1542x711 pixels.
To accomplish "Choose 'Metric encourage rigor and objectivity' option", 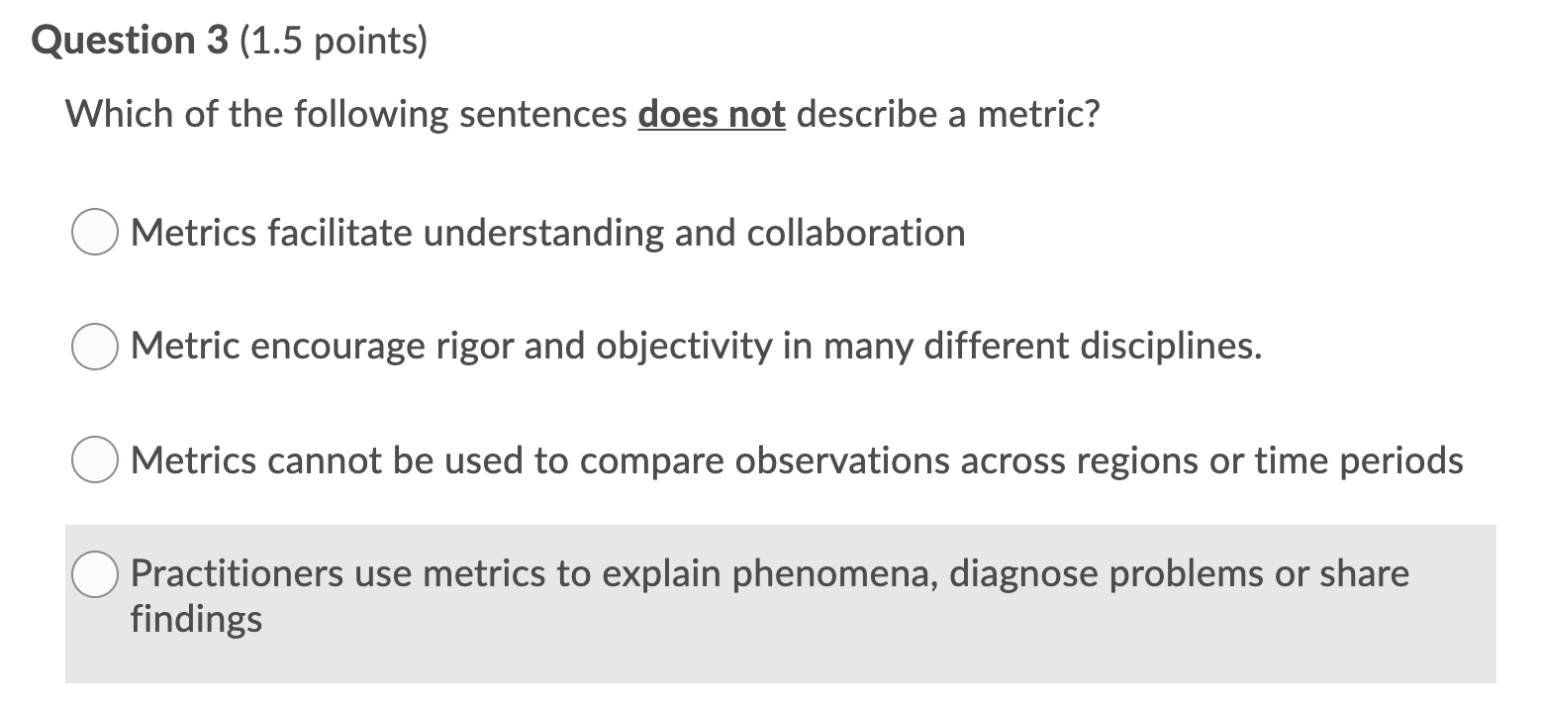I will point(94,346).
